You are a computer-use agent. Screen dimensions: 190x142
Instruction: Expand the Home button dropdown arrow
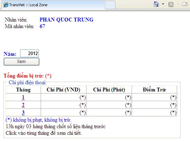point(163,4)
